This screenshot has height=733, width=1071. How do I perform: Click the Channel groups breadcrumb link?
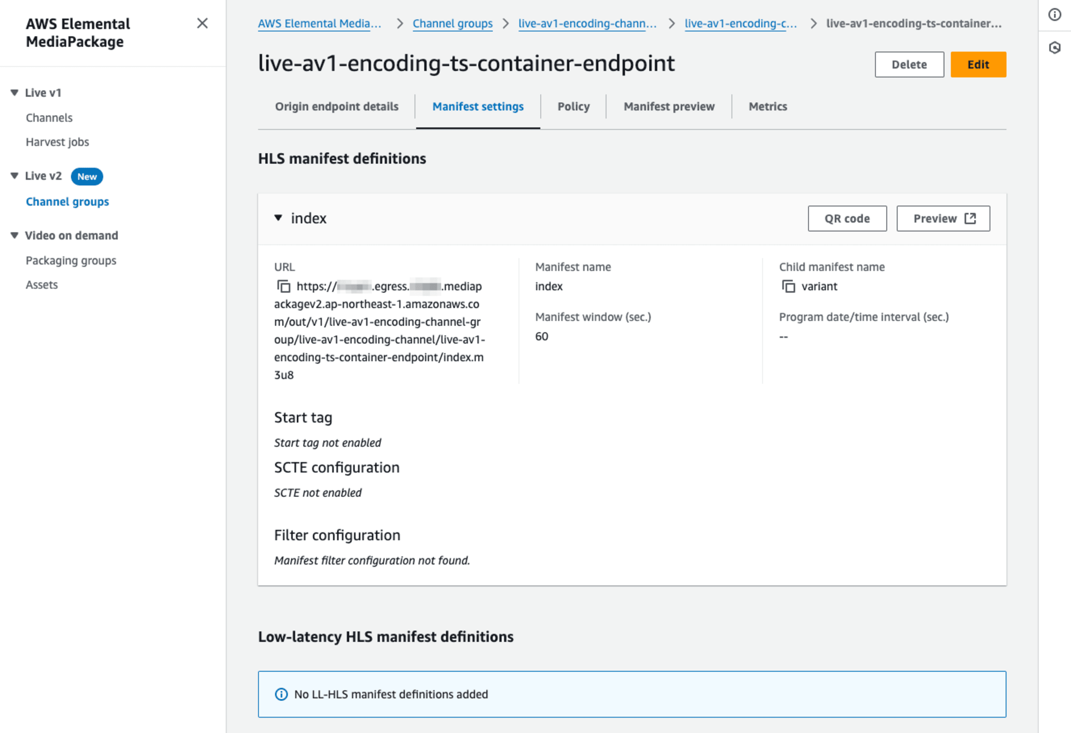click(x=452, y=24)
